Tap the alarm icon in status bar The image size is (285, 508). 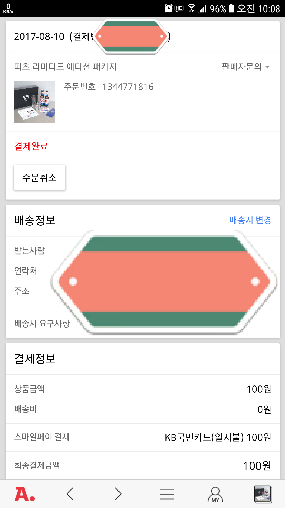pyautogui.click(x=168, y=8)
